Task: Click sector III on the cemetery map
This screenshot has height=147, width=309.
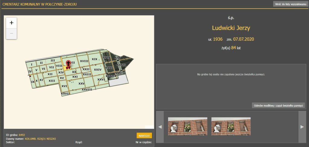Action: point(53,60)
